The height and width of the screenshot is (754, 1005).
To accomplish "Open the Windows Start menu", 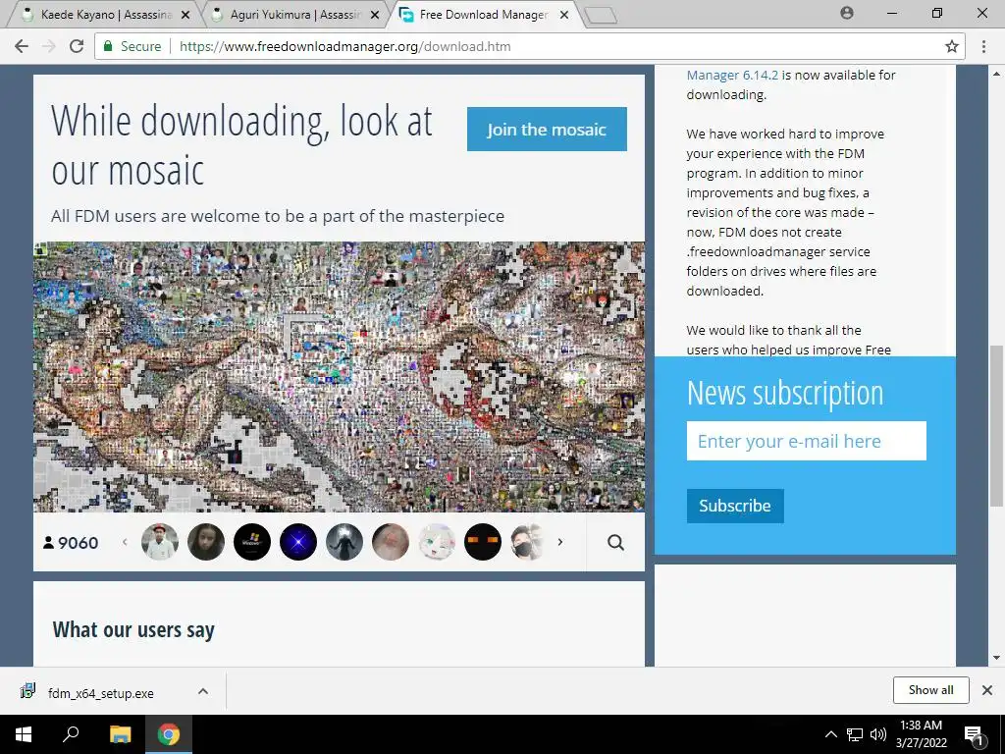I will tap(24, 734).
